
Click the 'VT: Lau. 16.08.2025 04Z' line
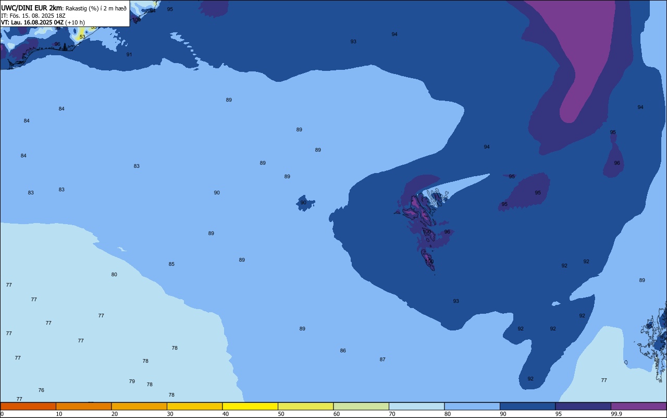click(32, 22)
